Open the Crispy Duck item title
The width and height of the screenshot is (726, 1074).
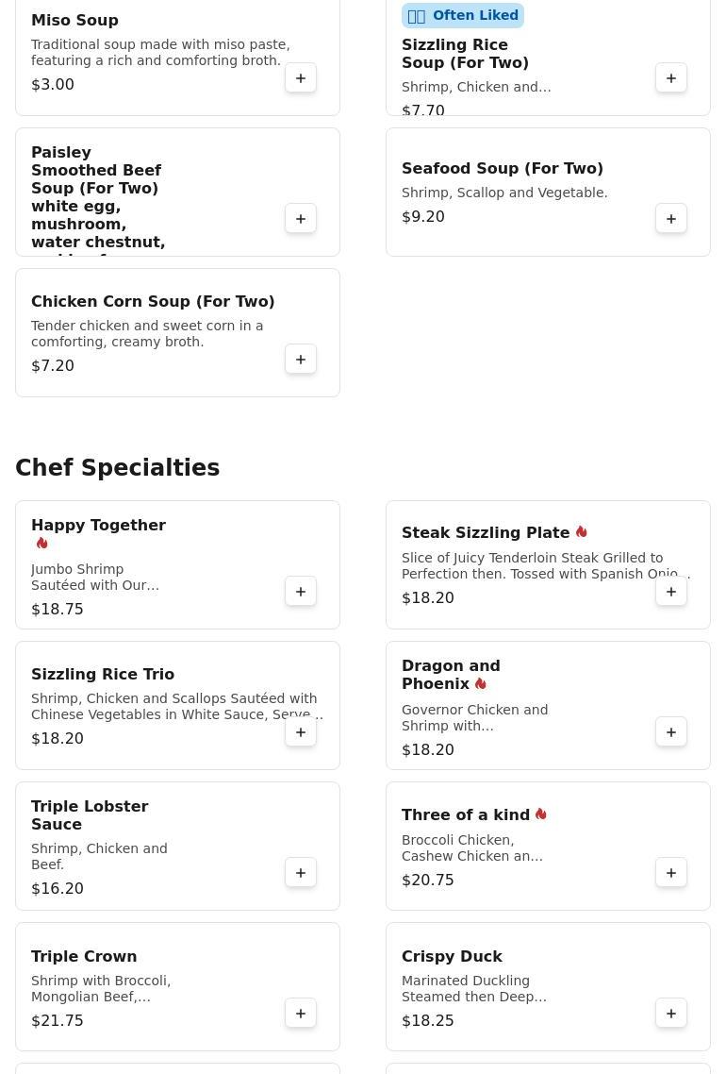click(452, 956)
